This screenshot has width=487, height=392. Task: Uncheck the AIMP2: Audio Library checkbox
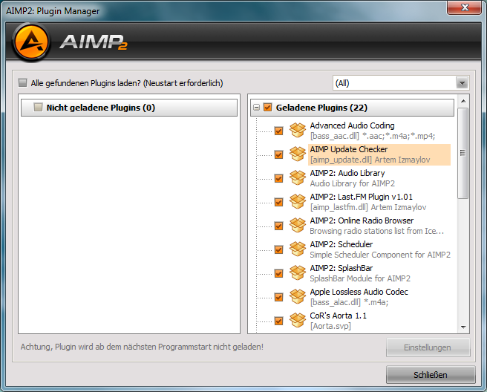pos(278,178)
